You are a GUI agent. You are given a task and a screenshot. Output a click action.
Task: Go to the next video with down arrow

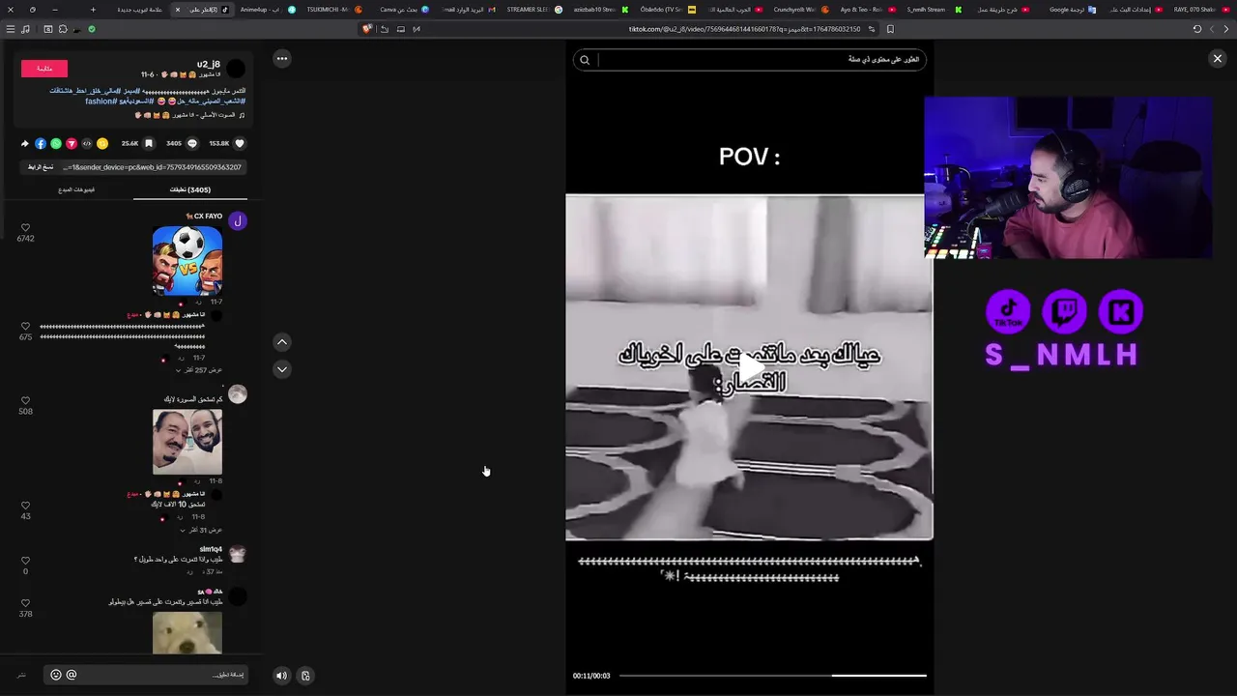(282, 369)
